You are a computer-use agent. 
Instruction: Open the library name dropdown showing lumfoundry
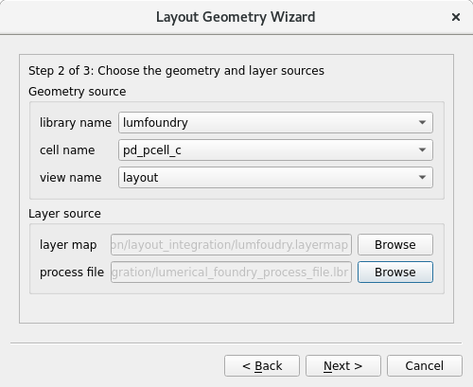pos(275,122)
